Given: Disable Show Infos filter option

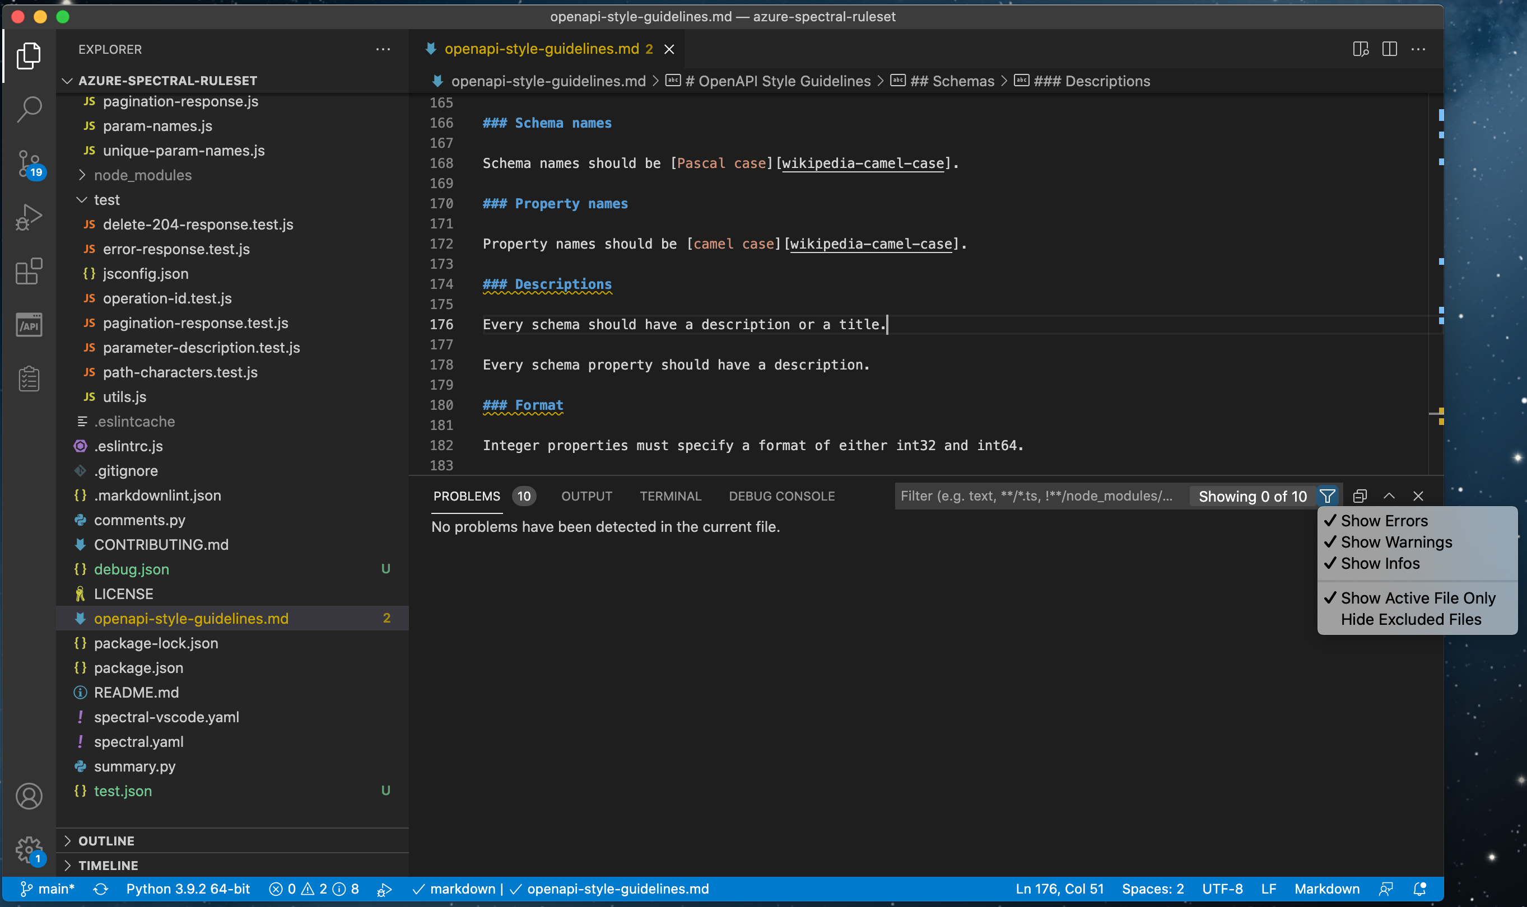Looking at the screenshot, I should pos(1380,563).
